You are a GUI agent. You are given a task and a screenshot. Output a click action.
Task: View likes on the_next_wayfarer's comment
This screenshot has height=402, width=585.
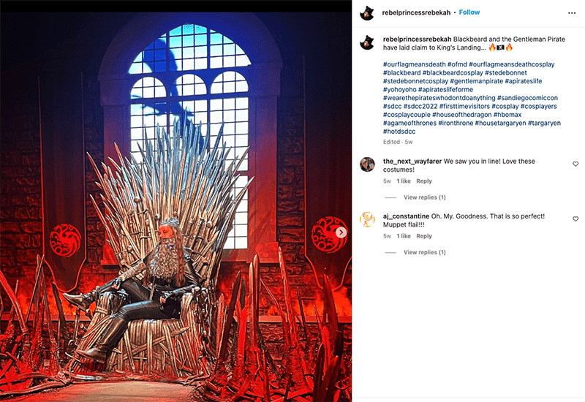(404, 181)
